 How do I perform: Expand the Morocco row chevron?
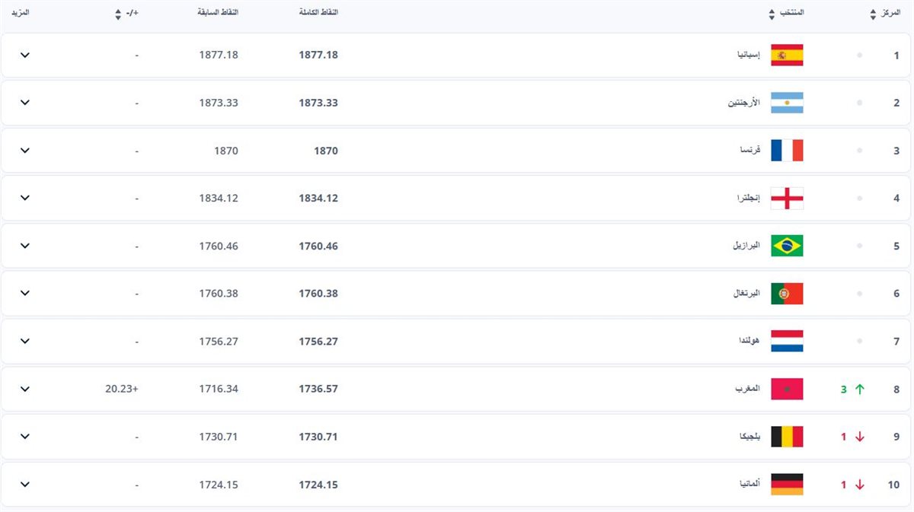pyautogui.click(x=25, y=389)
